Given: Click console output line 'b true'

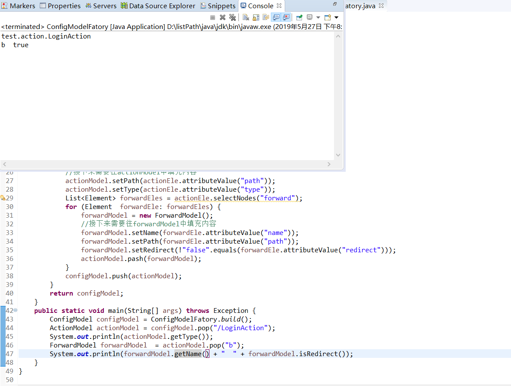Looking at the screenshot, I should (15, 45).
